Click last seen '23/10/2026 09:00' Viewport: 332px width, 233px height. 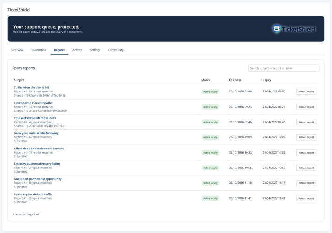[241, 91]
